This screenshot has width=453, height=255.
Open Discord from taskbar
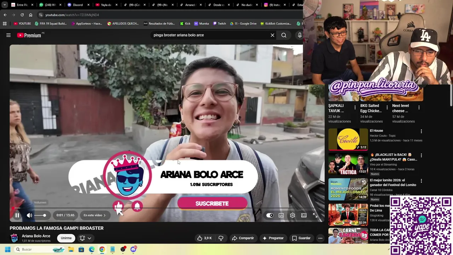coord(133,249)
